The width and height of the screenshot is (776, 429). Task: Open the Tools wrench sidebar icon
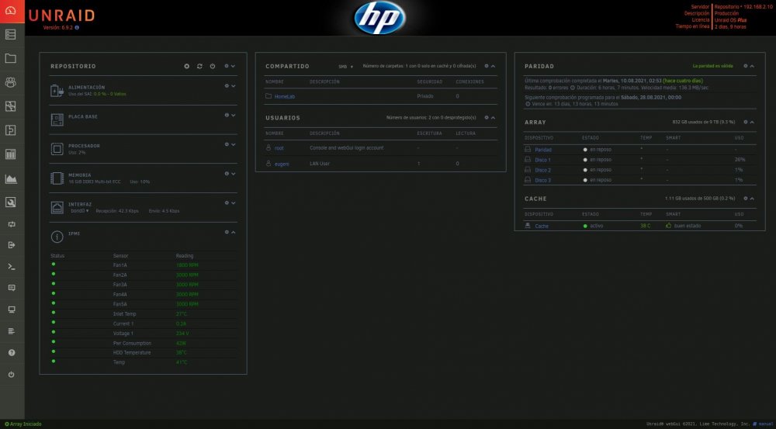coord(10,202)
